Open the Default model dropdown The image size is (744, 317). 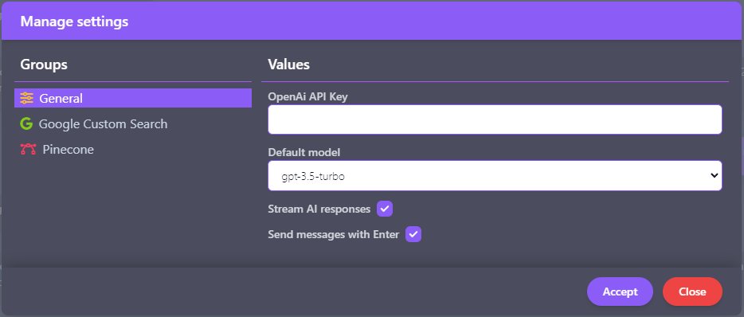(x=495, y=175)
